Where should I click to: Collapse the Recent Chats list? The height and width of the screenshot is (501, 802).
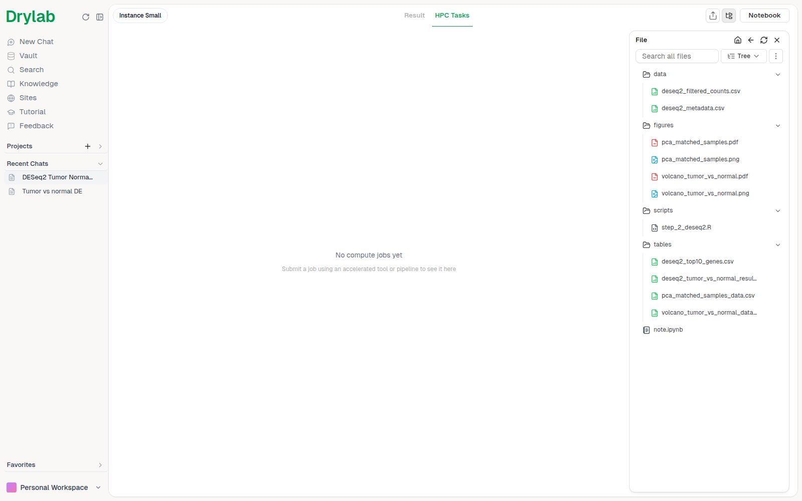100,164
